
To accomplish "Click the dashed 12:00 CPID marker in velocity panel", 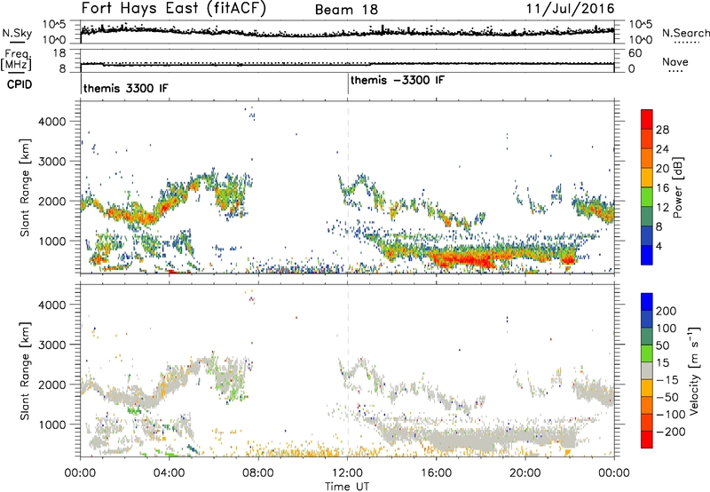I will (348, 370).
